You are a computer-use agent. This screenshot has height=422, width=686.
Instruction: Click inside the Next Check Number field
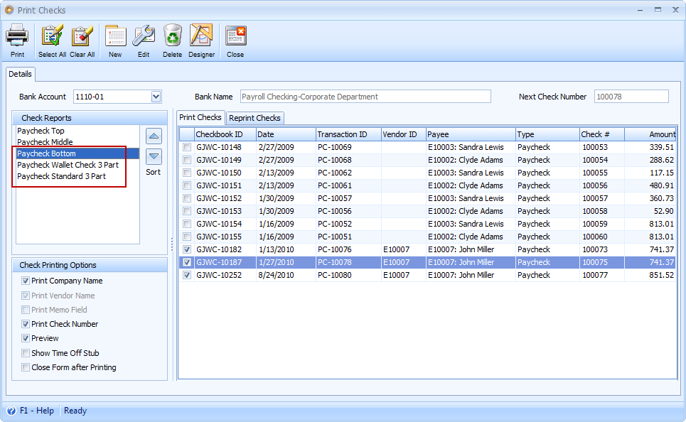click(631, 95)
